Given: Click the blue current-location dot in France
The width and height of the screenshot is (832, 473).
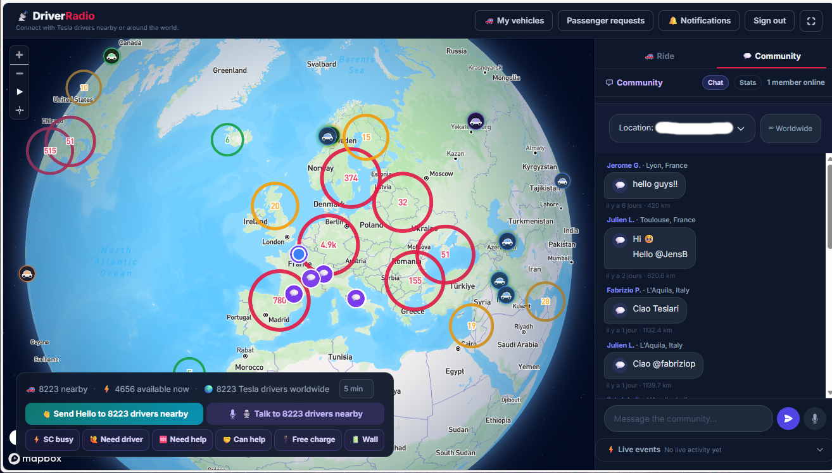Looking at the screenshot, I should [299, 255].
